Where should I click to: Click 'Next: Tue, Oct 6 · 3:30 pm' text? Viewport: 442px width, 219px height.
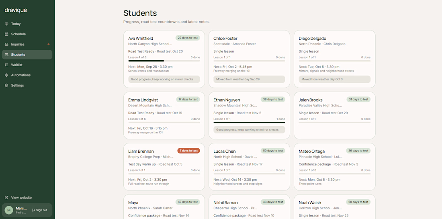pyautogui.click(x=319, y=67)
